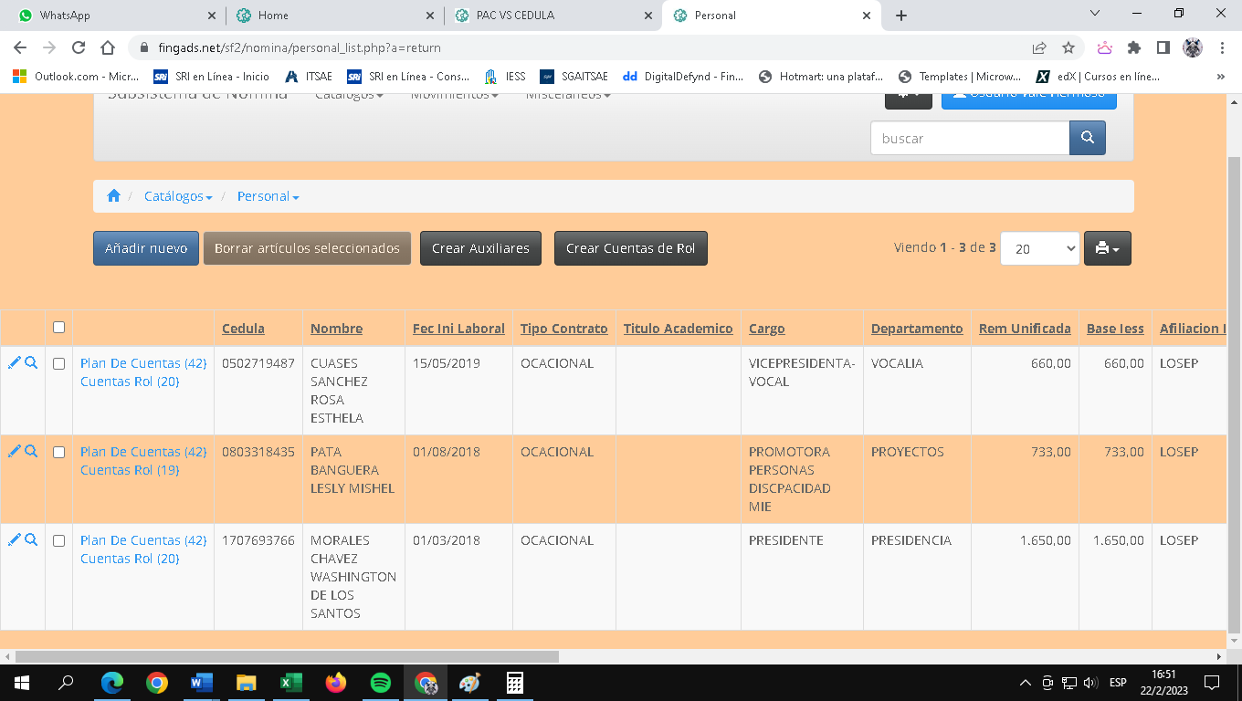
Task: Click the home icon in the breadcrumb
Action: [x=114, y=196]
